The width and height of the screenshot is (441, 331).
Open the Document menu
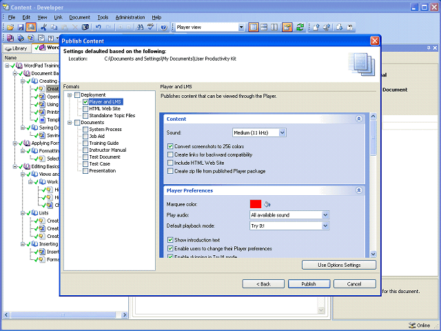(80, 17)
